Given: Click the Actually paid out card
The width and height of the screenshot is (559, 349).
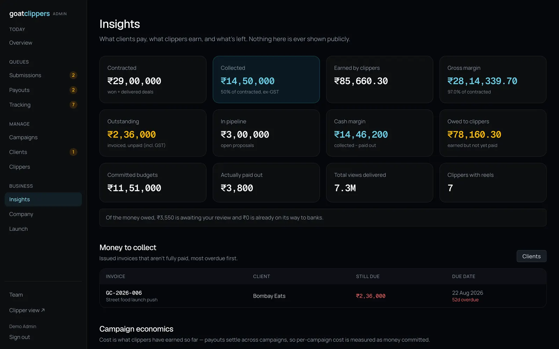Looking at the screenshot, I should point(266,183).
